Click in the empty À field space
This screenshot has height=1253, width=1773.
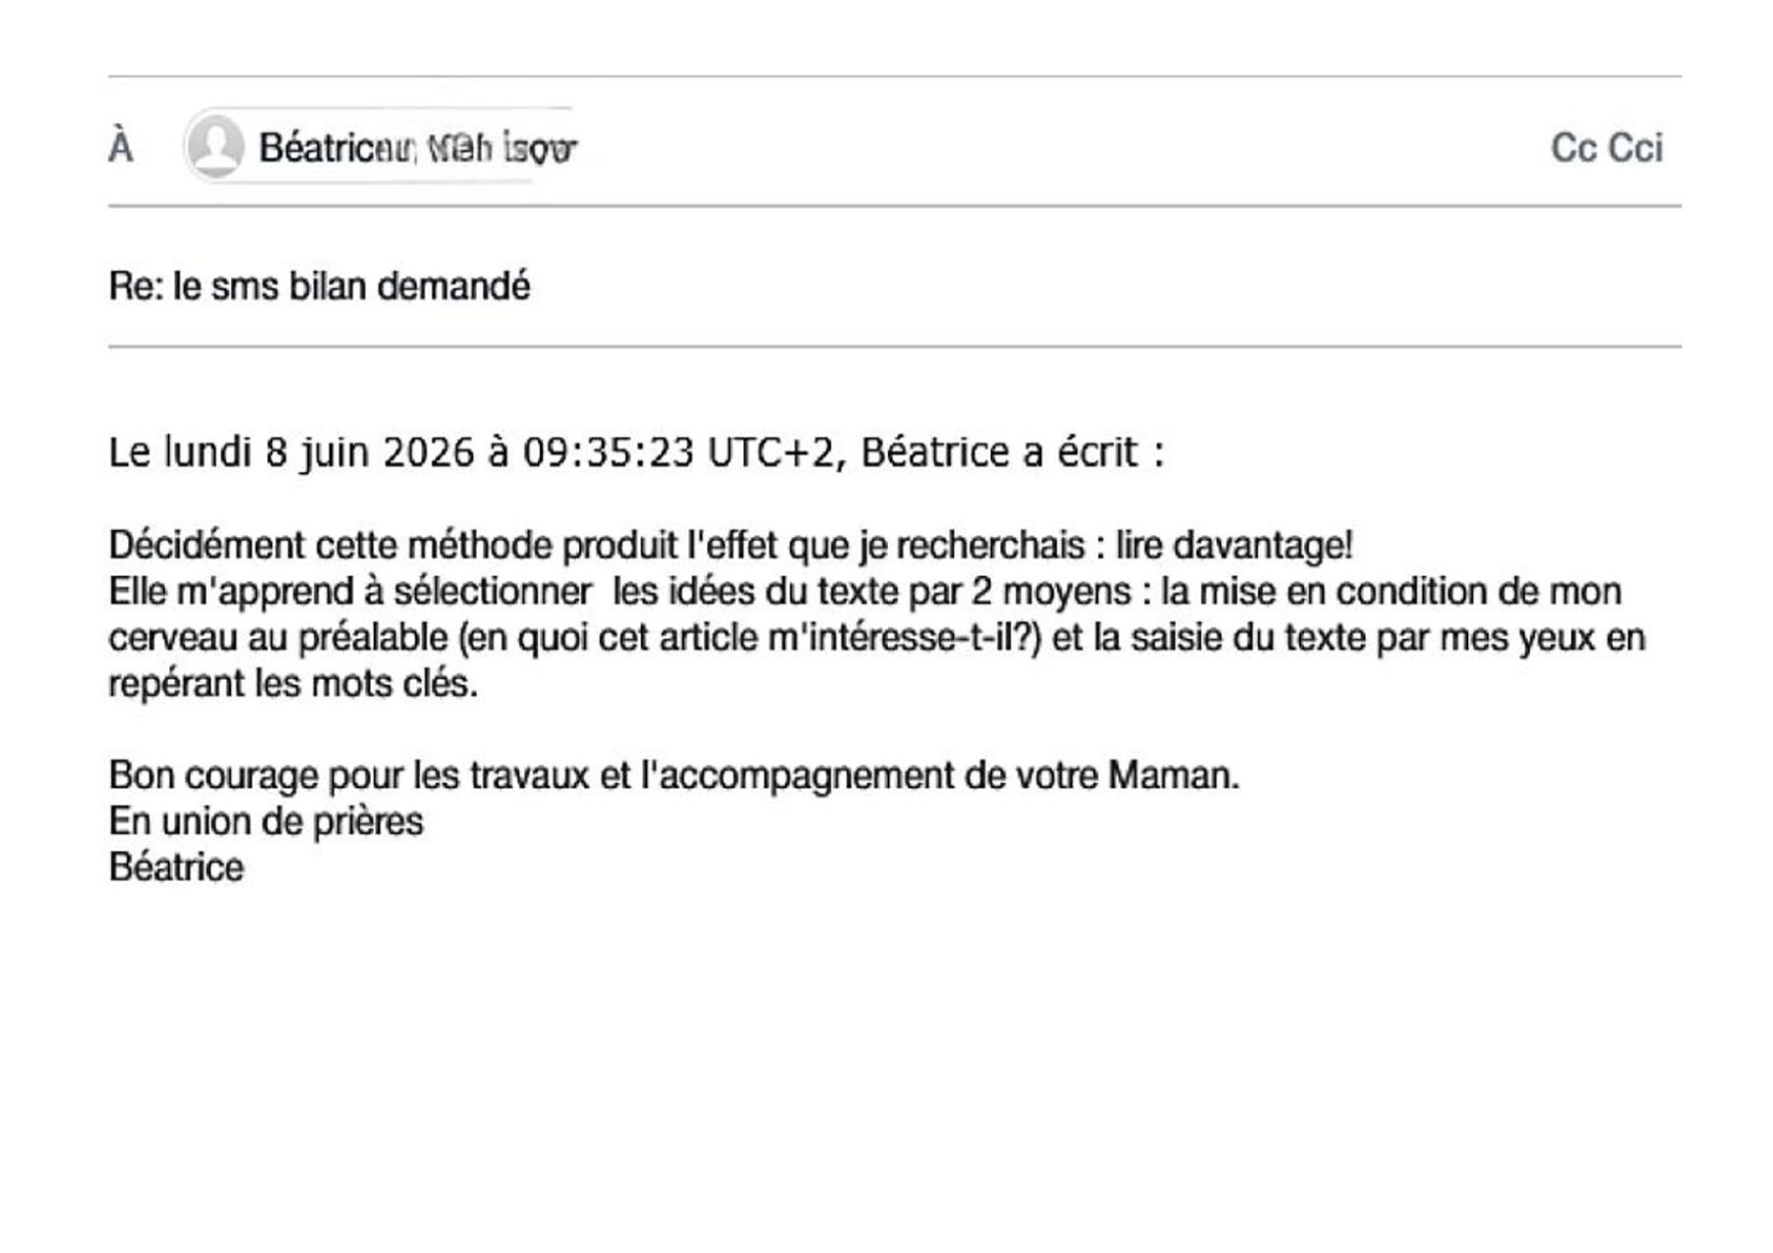click(x=1062, y=147)
